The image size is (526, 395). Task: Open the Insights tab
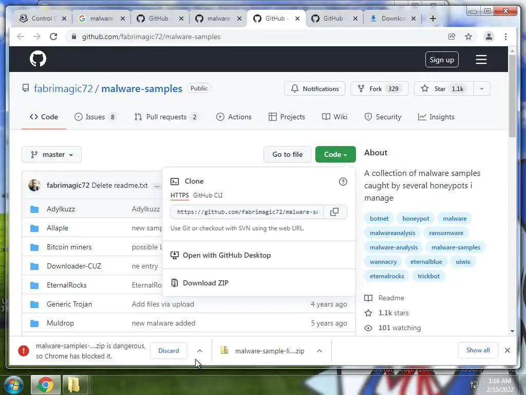[x=436, y=117]
